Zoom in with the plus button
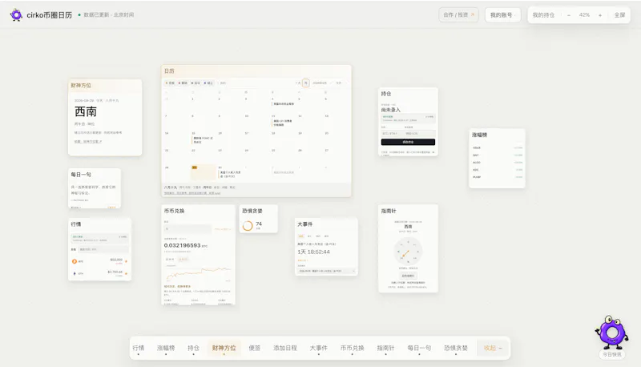This screenshot has width=641, height=367. (x=600, y=14)
